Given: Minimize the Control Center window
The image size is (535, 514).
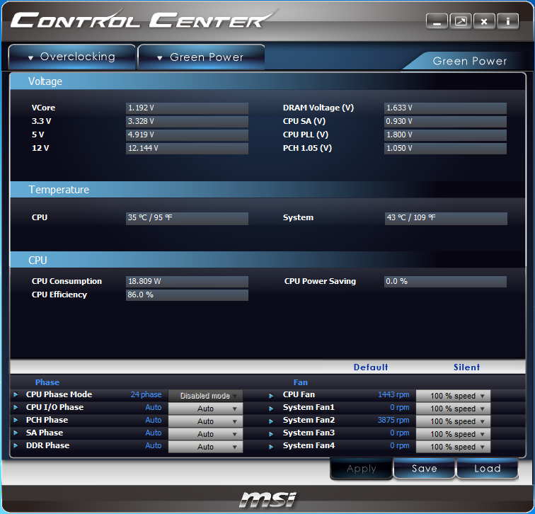Looking at the screenshot, I should pos(437,21).
